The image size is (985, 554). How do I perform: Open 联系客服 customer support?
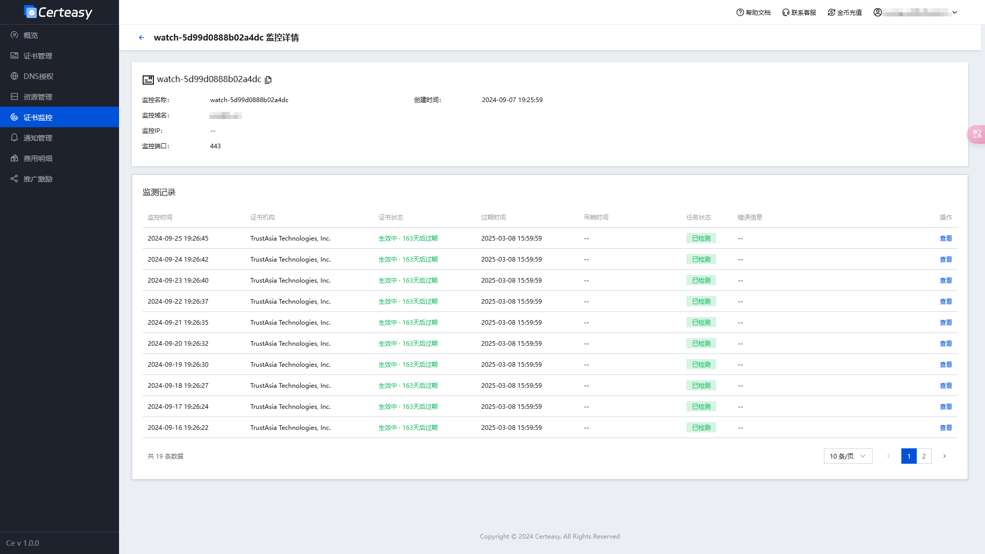799,12
